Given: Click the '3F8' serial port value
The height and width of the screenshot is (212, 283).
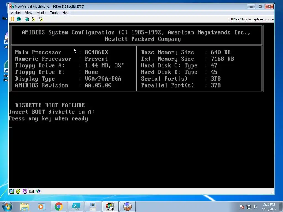Looking at the screenshot, I should [x=216, y=79].
